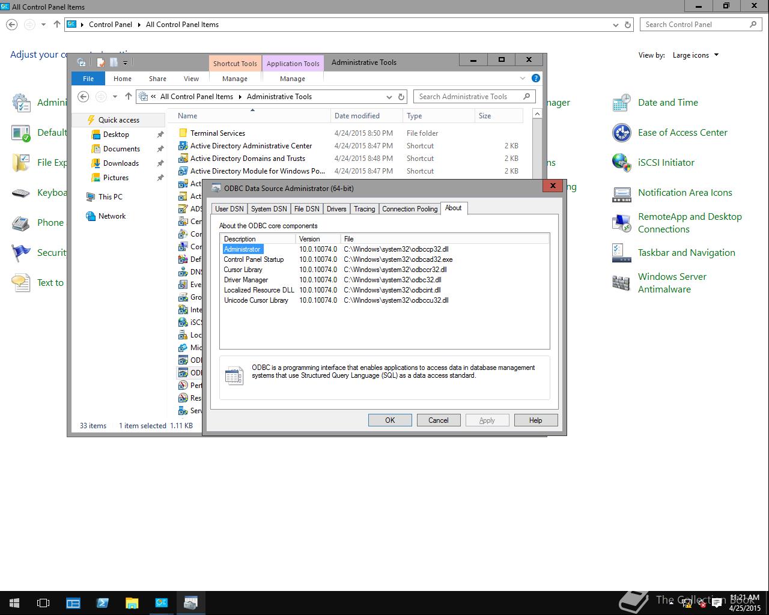The width and height of the screenshot is (769, 615).
Task: Open recent pages dropdown in Control Panel
Action: click(x=43, y=25)
